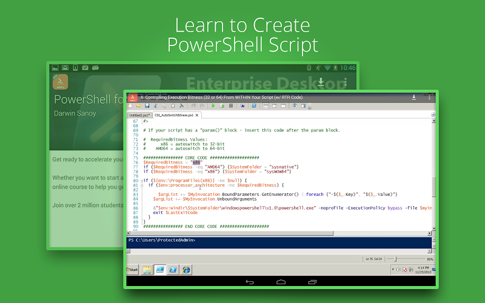
Task: Click the 4:14 PM clock in system tray
Action: tap(423, 268)
